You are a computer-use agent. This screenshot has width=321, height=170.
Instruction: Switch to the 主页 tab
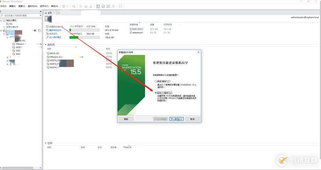[50, 13]
